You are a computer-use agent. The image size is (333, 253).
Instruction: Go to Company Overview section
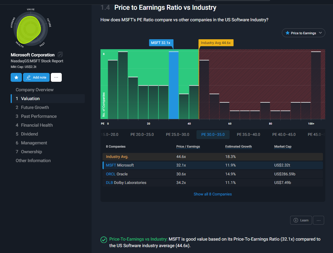coord(35,90)
